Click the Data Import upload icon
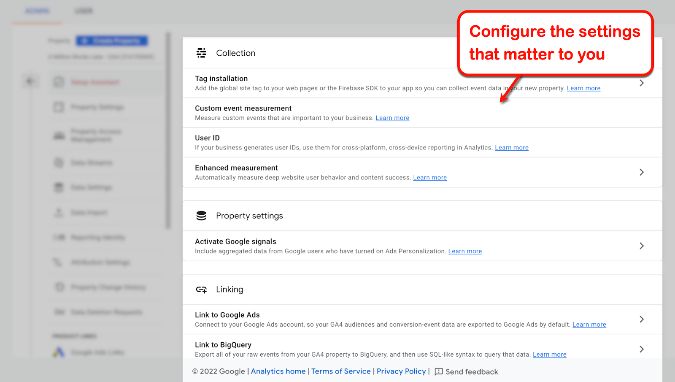 coord(59,212)
